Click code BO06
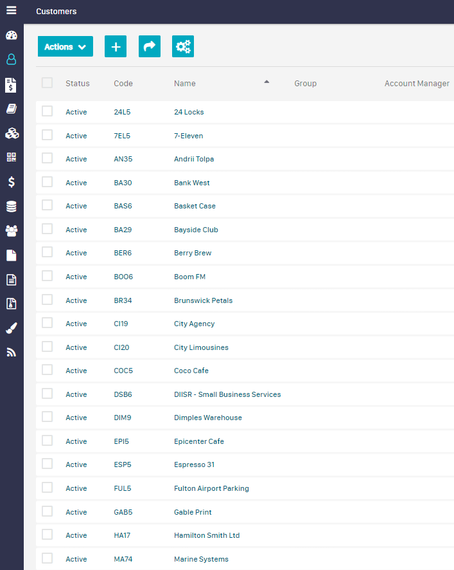 click(123, 277)
